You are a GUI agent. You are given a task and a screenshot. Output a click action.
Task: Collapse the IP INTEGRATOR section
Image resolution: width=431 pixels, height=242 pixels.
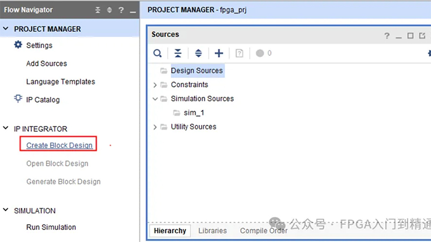pos(5,128)
